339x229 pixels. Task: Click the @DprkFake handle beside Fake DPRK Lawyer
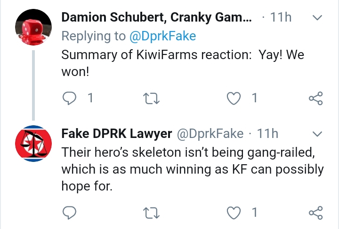(210, 134)
